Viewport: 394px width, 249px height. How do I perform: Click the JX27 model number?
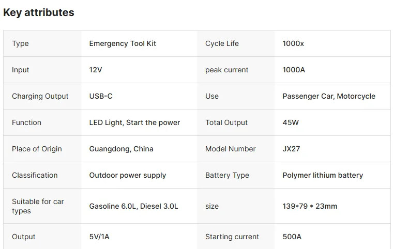[291, 149]
